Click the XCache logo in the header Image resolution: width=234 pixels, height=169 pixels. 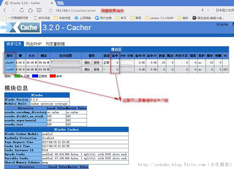20,27
